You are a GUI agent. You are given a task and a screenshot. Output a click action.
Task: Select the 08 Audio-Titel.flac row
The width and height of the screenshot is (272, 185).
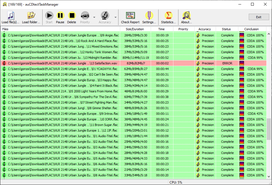pyautogui.click(x=133, y=175)
